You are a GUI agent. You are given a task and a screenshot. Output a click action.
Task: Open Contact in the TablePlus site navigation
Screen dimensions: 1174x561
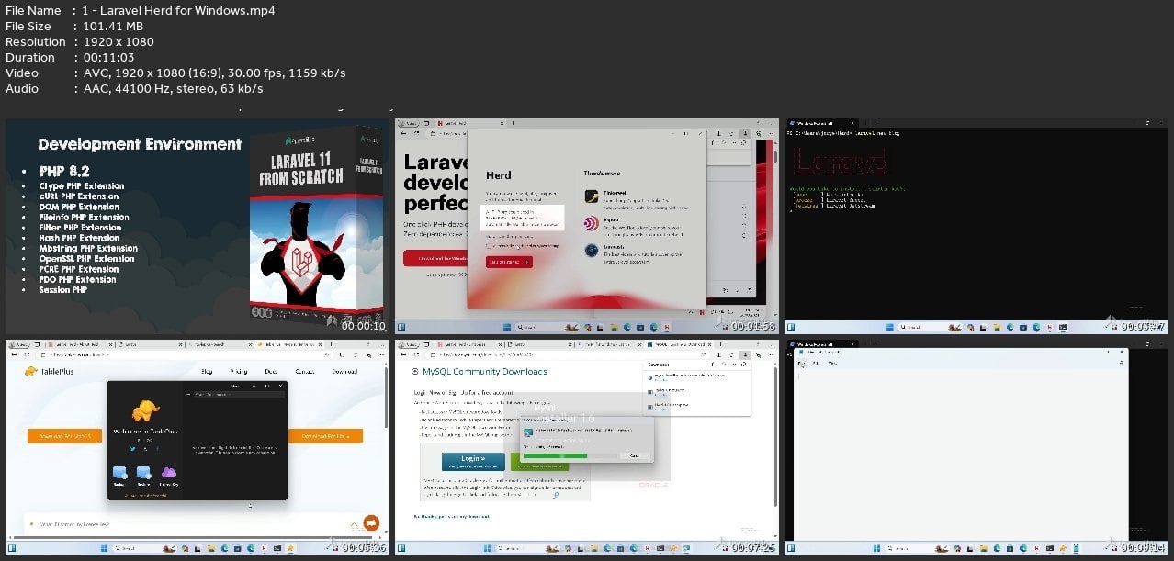point(305,372)
